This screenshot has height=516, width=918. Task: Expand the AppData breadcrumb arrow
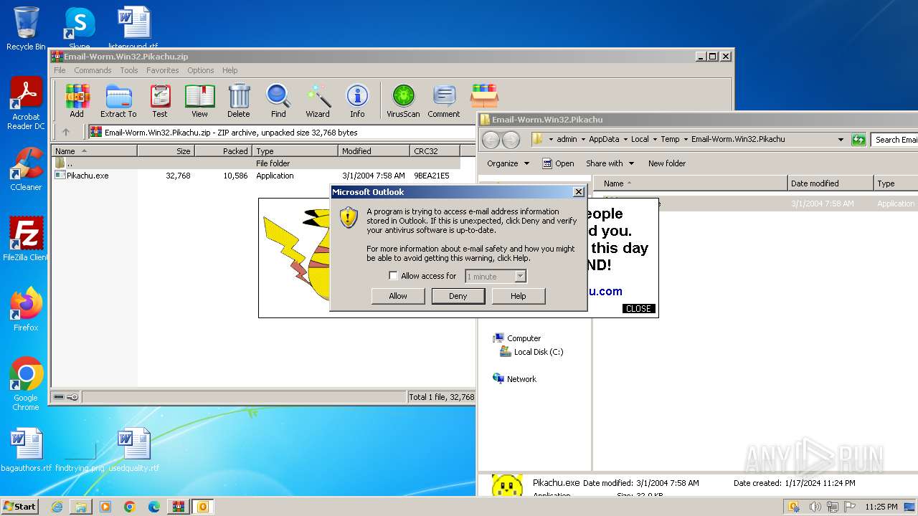click(x=624, y=140)
